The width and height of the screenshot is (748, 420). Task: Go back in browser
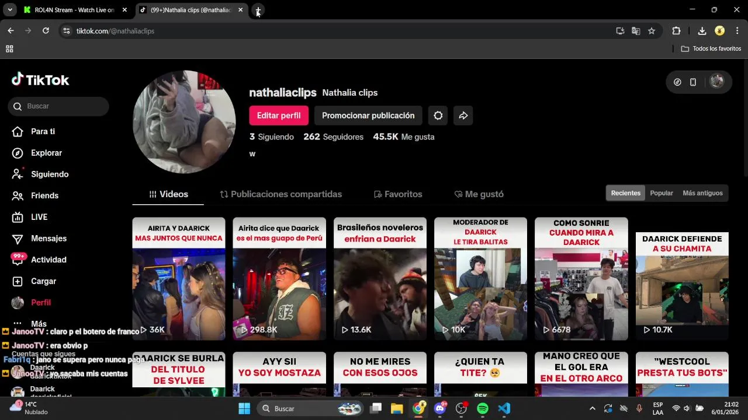(11, 31)
